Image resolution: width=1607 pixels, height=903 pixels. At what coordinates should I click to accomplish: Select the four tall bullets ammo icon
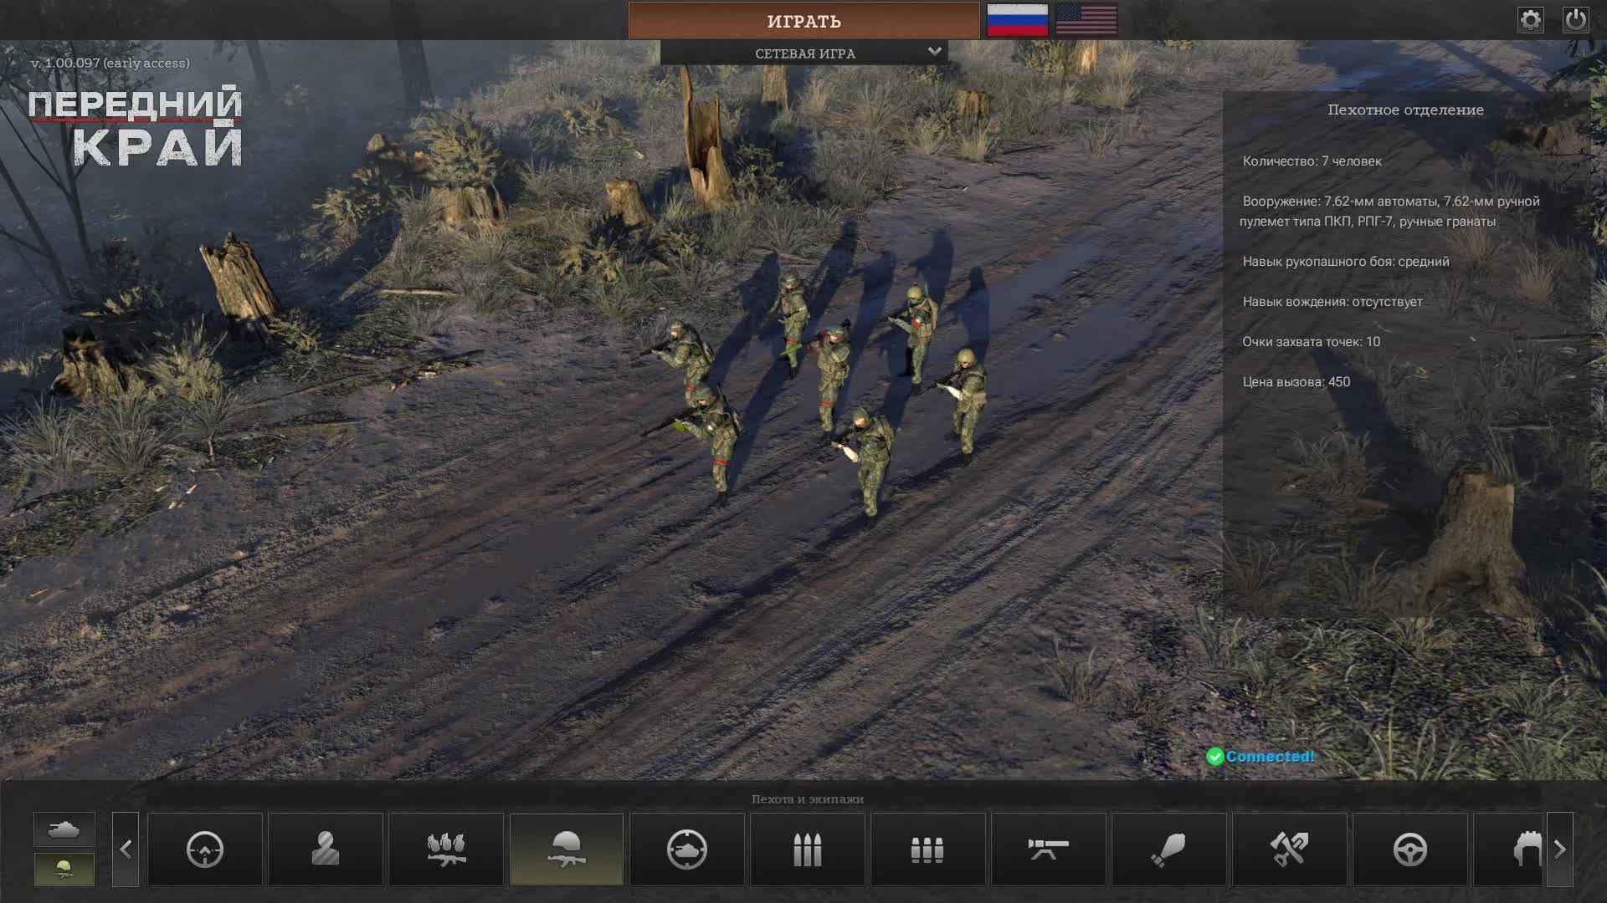click(x=808, y=849)
